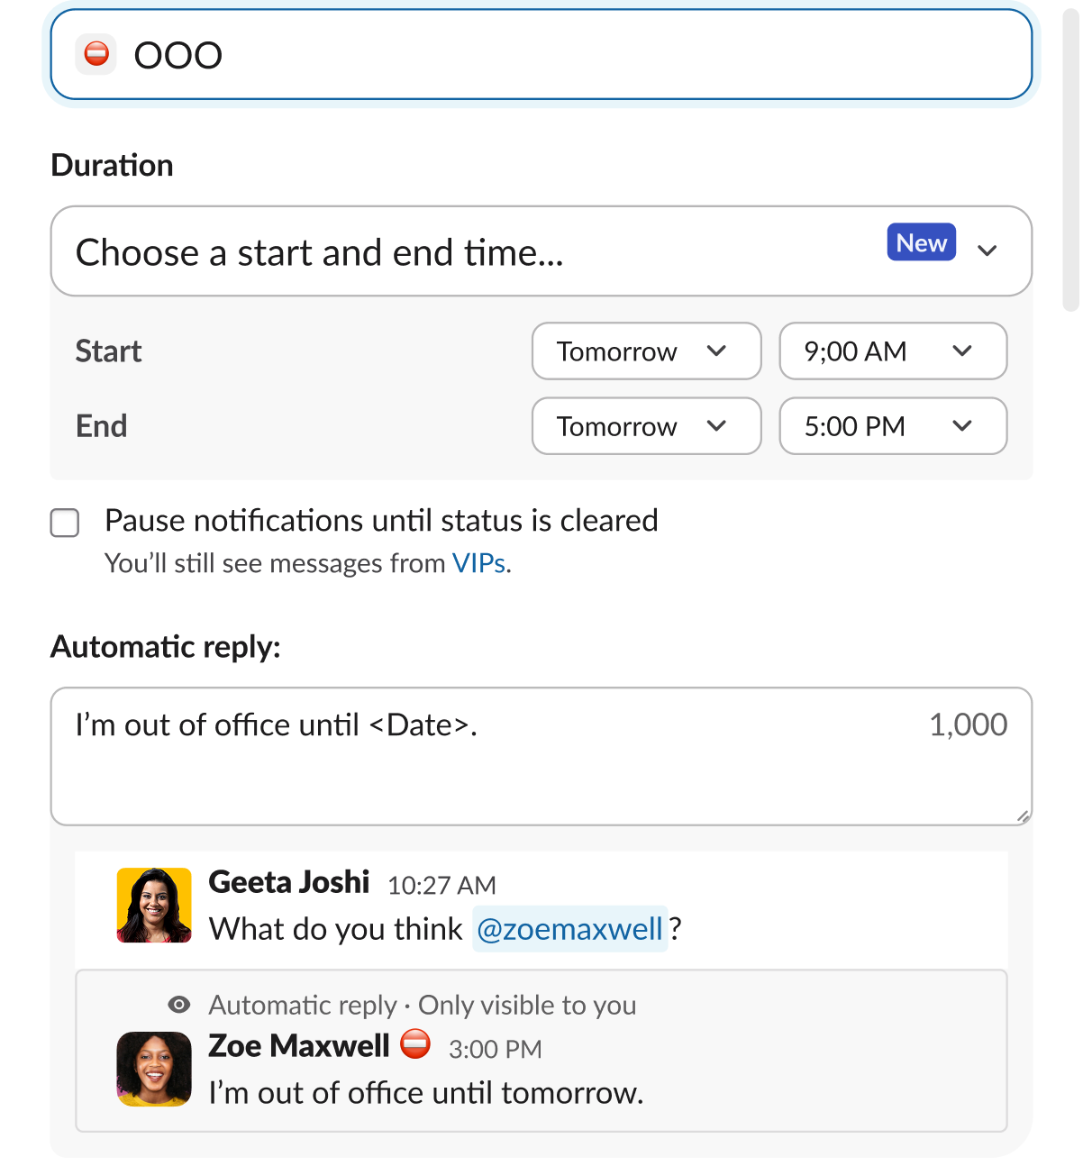Click the eye icon beside Automatic reply
This screenshot has width=1083, height=1175.
click(179, 1005)
